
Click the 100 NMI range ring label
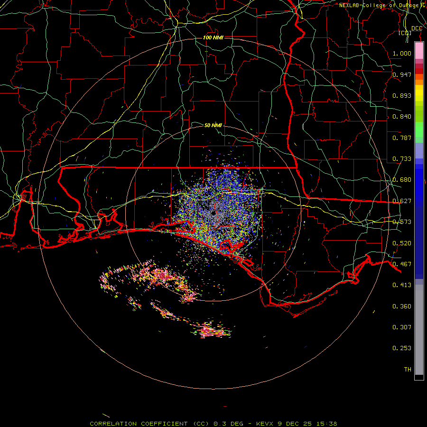[x=213, y=37]
